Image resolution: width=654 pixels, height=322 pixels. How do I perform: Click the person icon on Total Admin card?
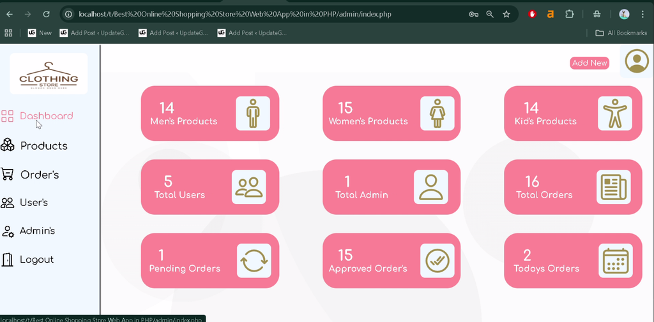click(431, 187)
